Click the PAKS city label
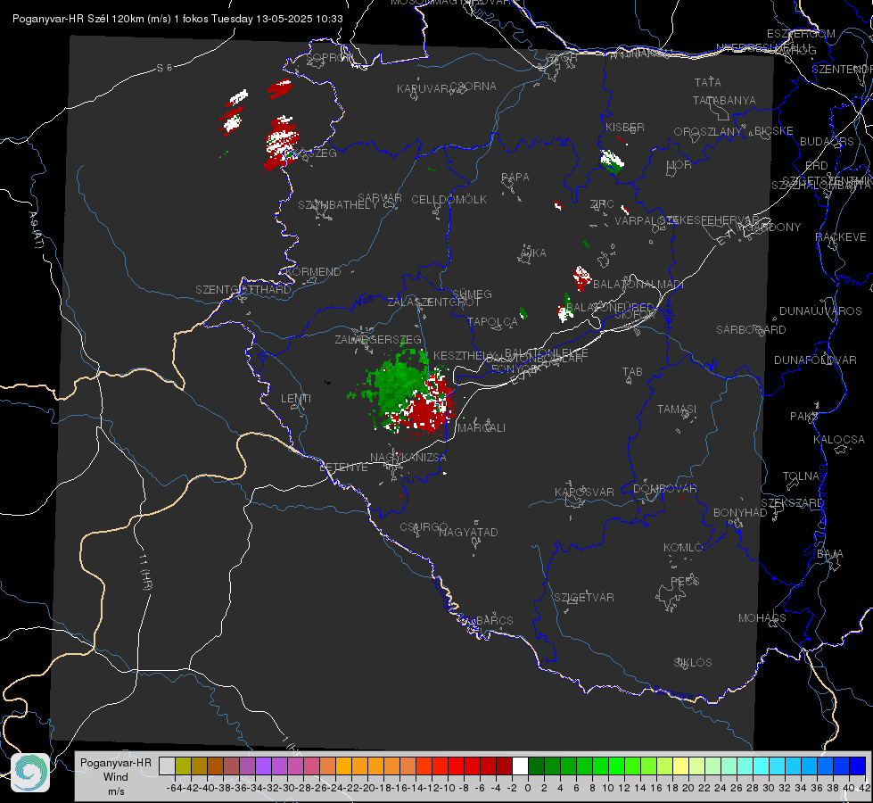Image resolution: width=873 pixels, height=803 pixels. tap(804, 417)
